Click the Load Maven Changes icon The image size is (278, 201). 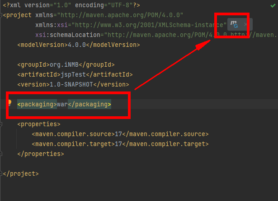tap(234, 24)
